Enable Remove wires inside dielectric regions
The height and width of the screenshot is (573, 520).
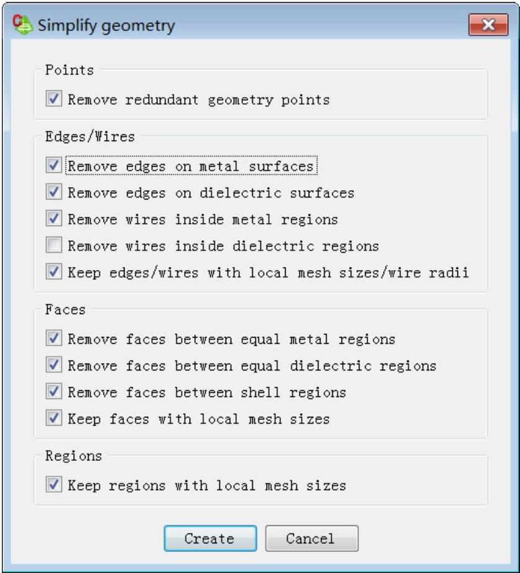[54, 245]
